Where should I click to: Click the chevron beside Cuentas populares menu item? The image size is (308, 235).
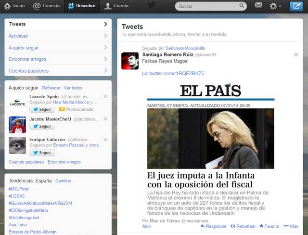[x=106, y=70]
